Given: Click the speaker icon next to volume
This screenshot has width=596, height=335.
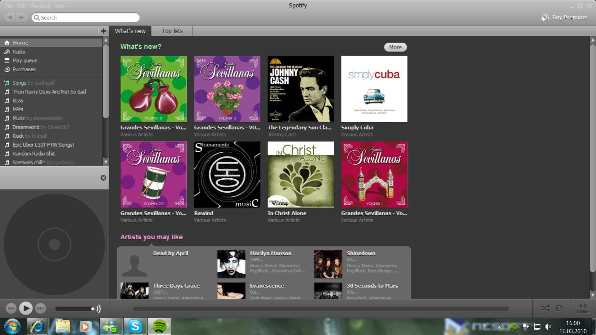Looking at the screenshot, I should pyautogui.click(x=98, y=309).
